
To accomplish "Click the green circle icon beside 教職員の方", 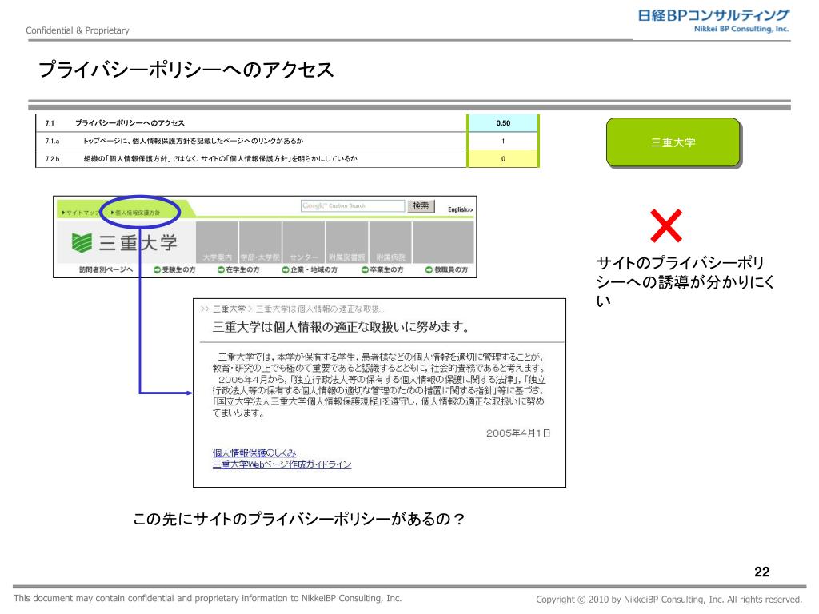I will pos(429,270).
